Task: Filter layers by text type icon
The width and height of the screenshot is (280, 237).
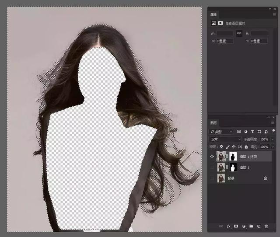Action: click(x=252, y=131)
